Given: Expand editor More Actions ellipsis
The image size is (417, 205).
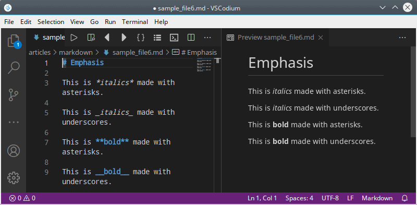Looking at the screenshot, I should coord(207,38).
